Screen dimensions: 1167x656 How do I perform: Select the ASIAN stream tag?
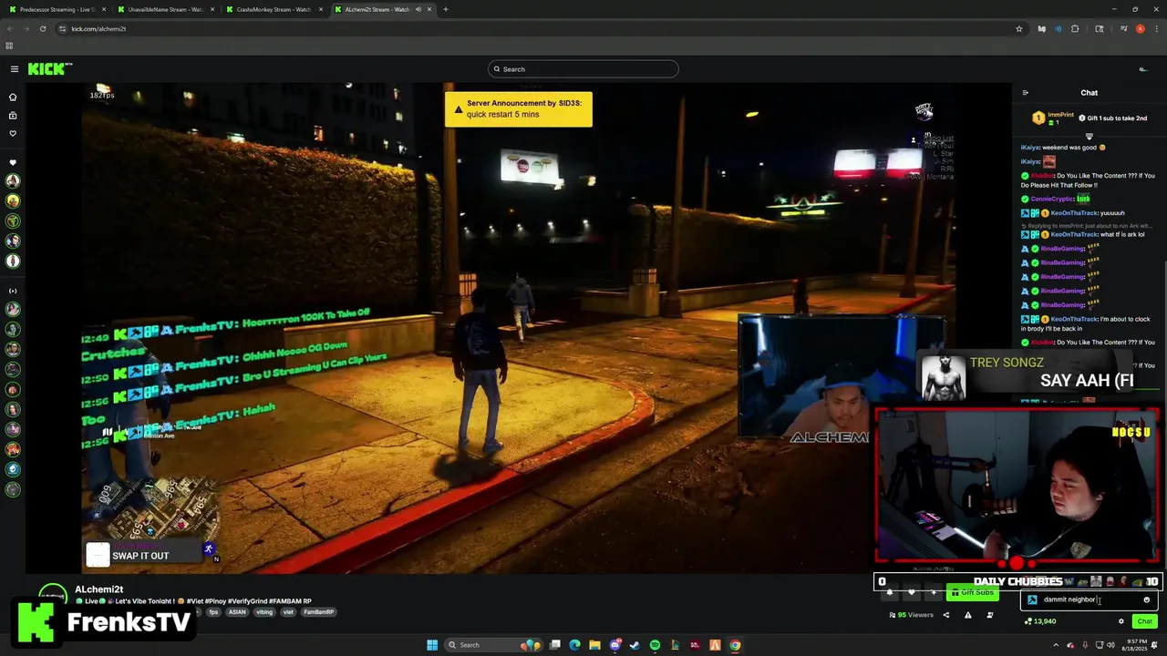pos(237,612)
